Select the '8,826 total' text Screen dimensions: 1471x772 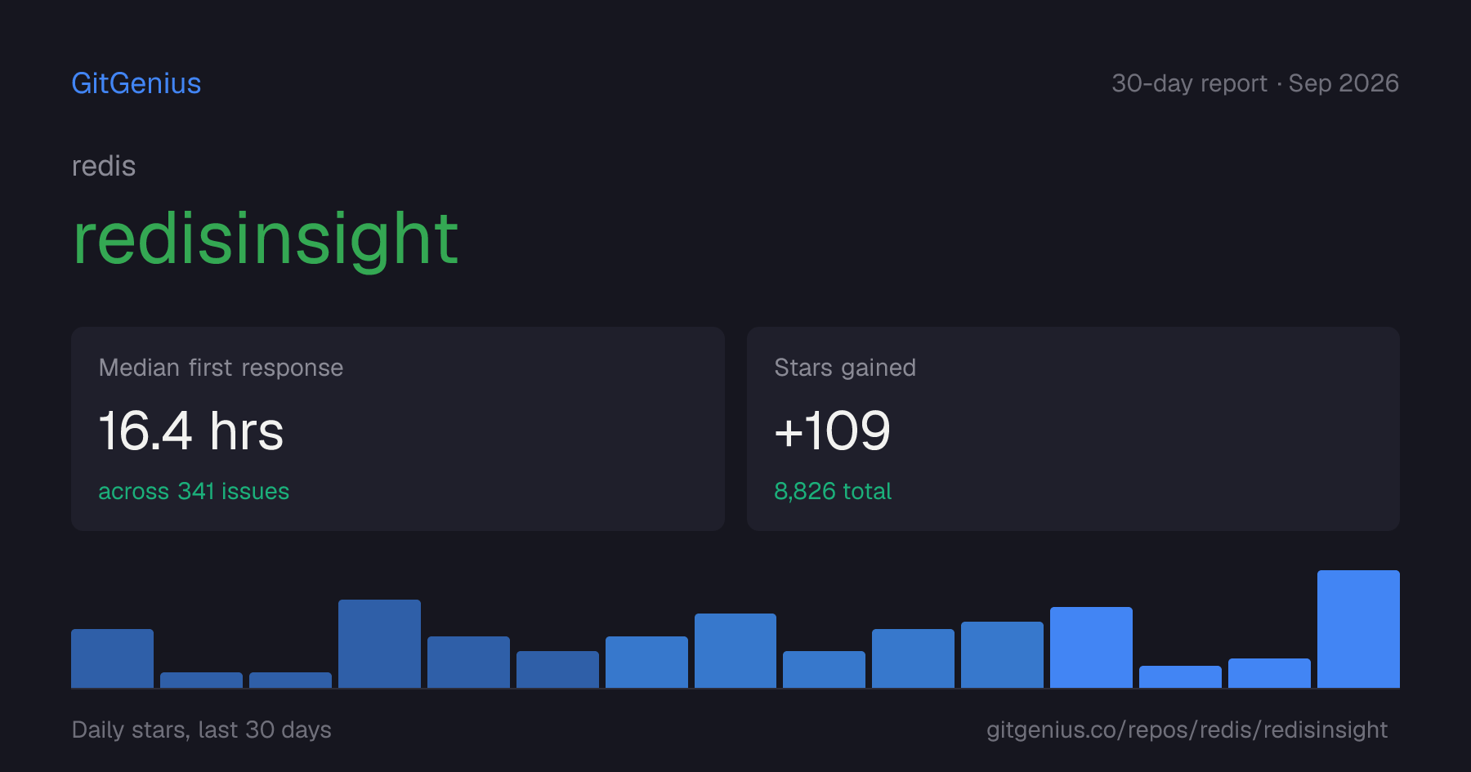click(x=833, y=491)
